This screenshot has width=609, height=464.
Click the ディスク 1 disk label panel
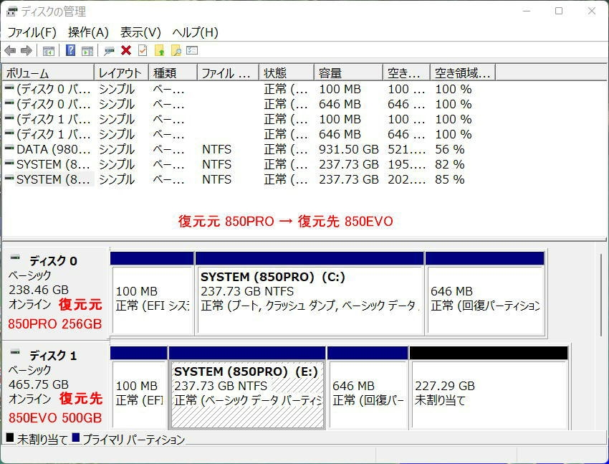[x=56, y=386]
